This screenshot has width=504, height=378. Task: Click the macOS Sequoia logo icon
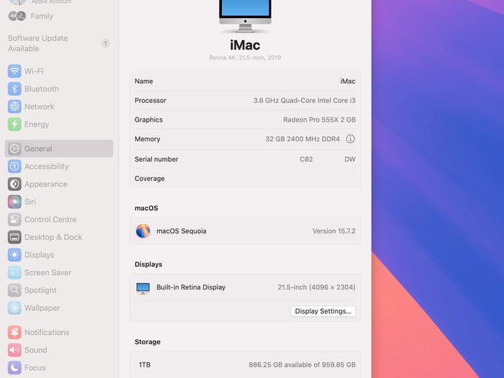143,231
